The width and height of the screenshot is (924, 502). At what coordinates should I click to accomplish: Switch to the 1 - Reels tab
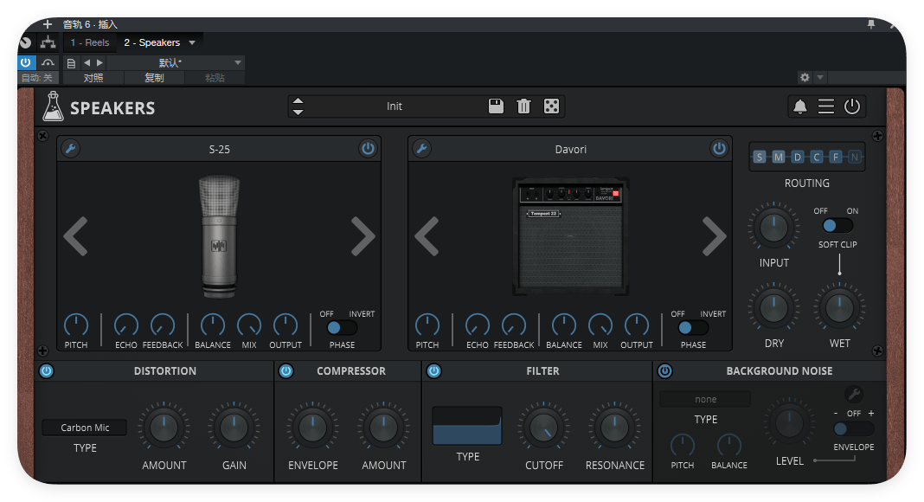coord(90,42)
